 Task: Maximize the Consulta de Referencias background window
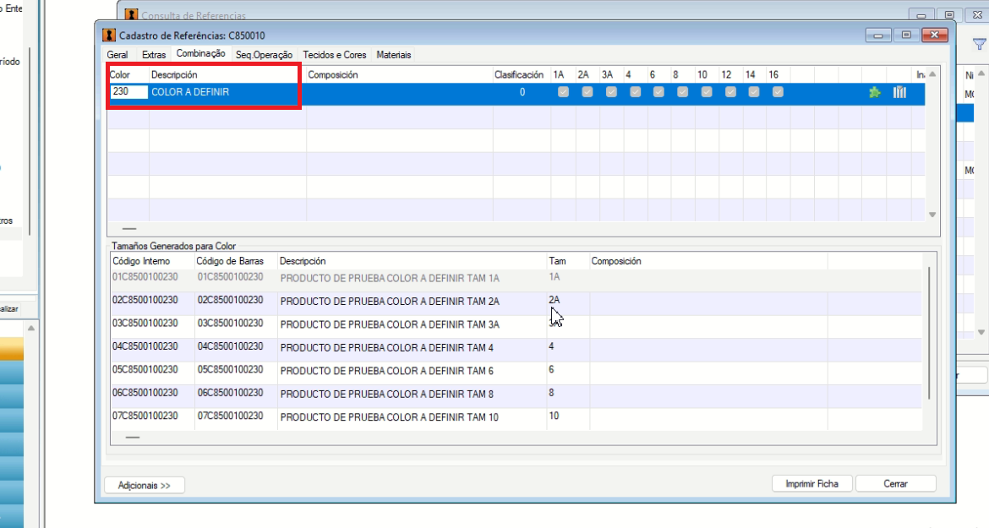point(949,15)
